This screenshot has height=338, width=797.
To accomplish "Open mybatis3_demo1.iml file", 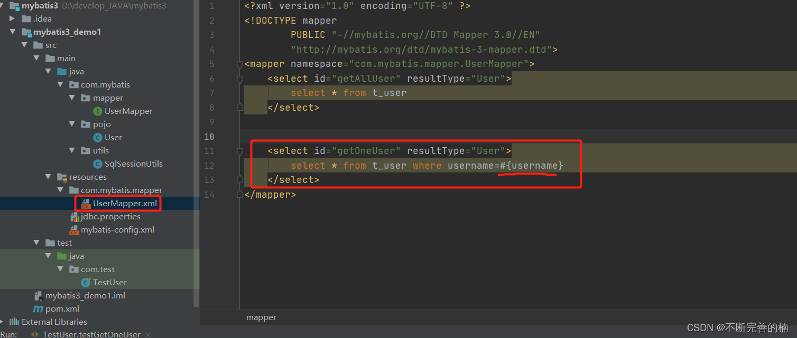I will [85, 295].
